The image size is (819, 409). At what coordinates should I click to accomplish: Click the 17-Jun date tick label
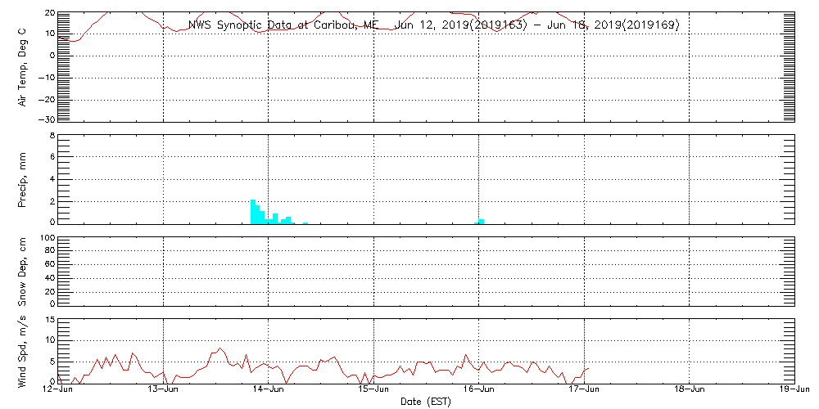(585, 390)
